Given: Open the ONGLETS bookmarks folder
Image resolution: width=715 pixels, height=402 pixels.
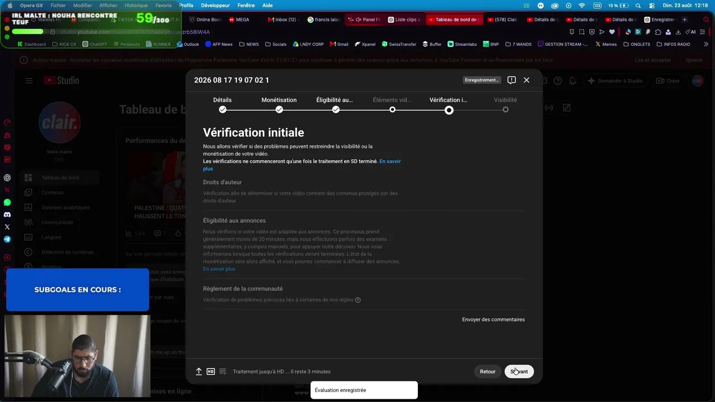Looking at the screenshot, I should (x=637, y=44).
